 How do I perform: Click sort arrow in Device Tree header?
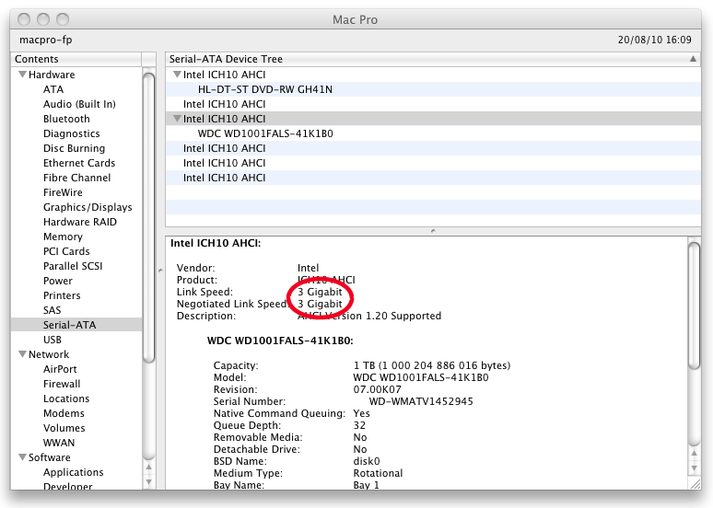tap(694, 59)
